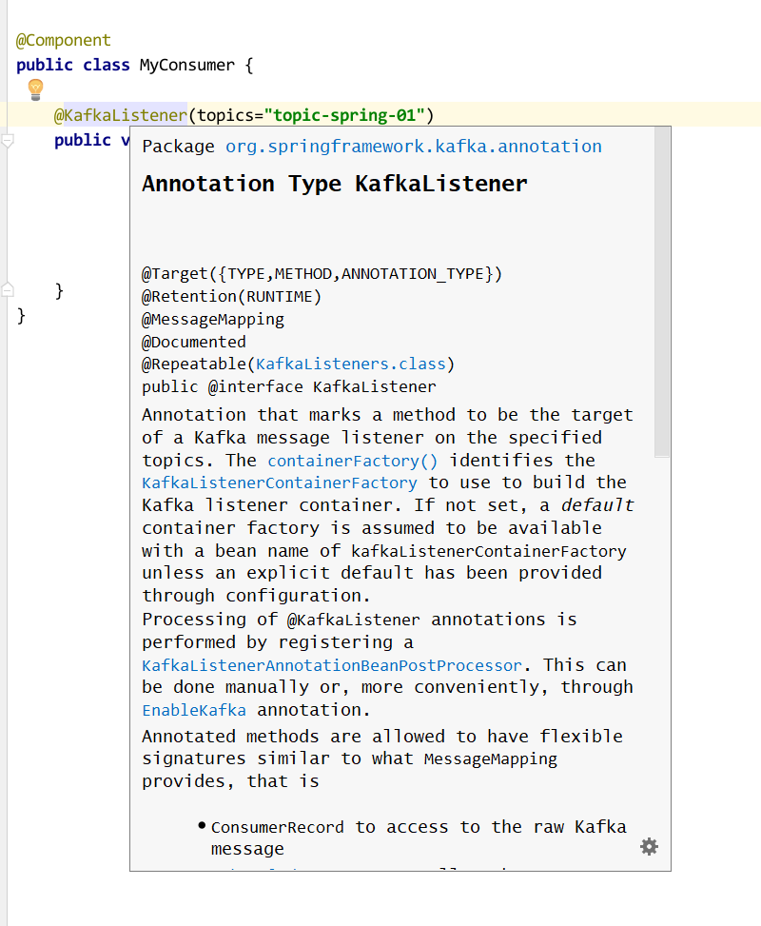Click the method's closing fold marker
The width and height of the screenshot is (761, 926).
click(x=8, y=289)
